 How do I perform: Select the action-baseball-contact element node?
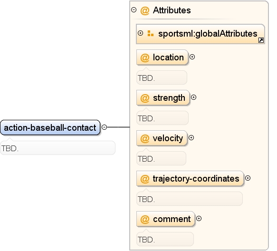(50, 127)
